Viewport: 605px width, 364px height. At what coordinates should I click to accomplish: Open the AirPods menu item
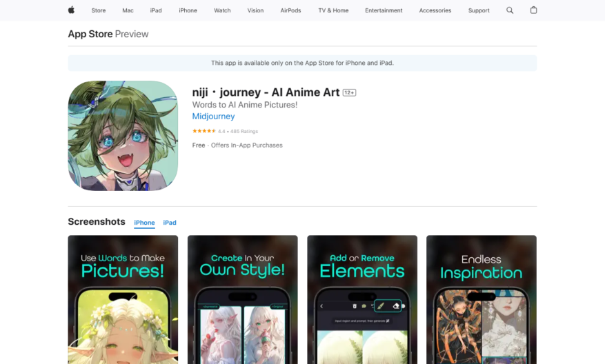(x=290, y=10)
